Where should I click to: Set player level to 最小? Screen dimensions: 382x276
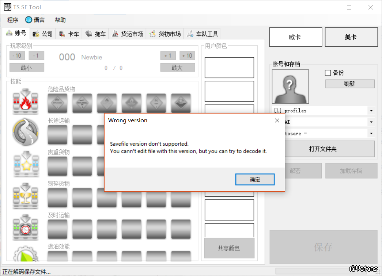(27, 68)
